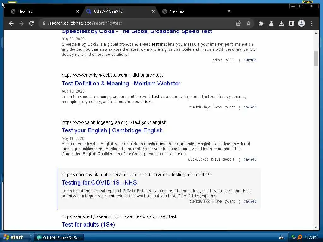Screen dimensions: 323x242
Task: Toggle the side panel icon
Action: click(x=291, y=23)
